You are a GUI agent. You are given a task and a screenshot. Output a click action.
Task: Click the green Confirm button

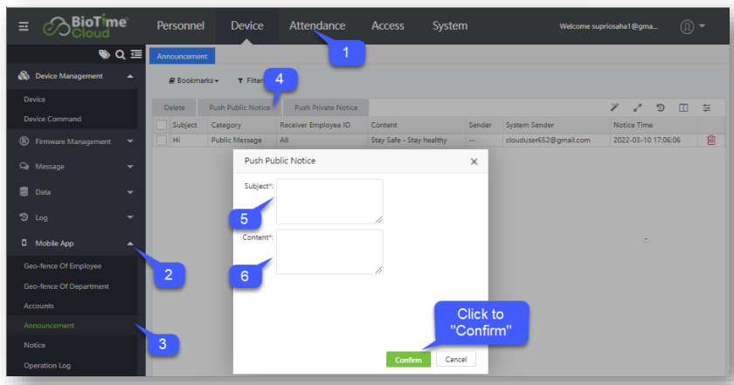tap(408, 360)
